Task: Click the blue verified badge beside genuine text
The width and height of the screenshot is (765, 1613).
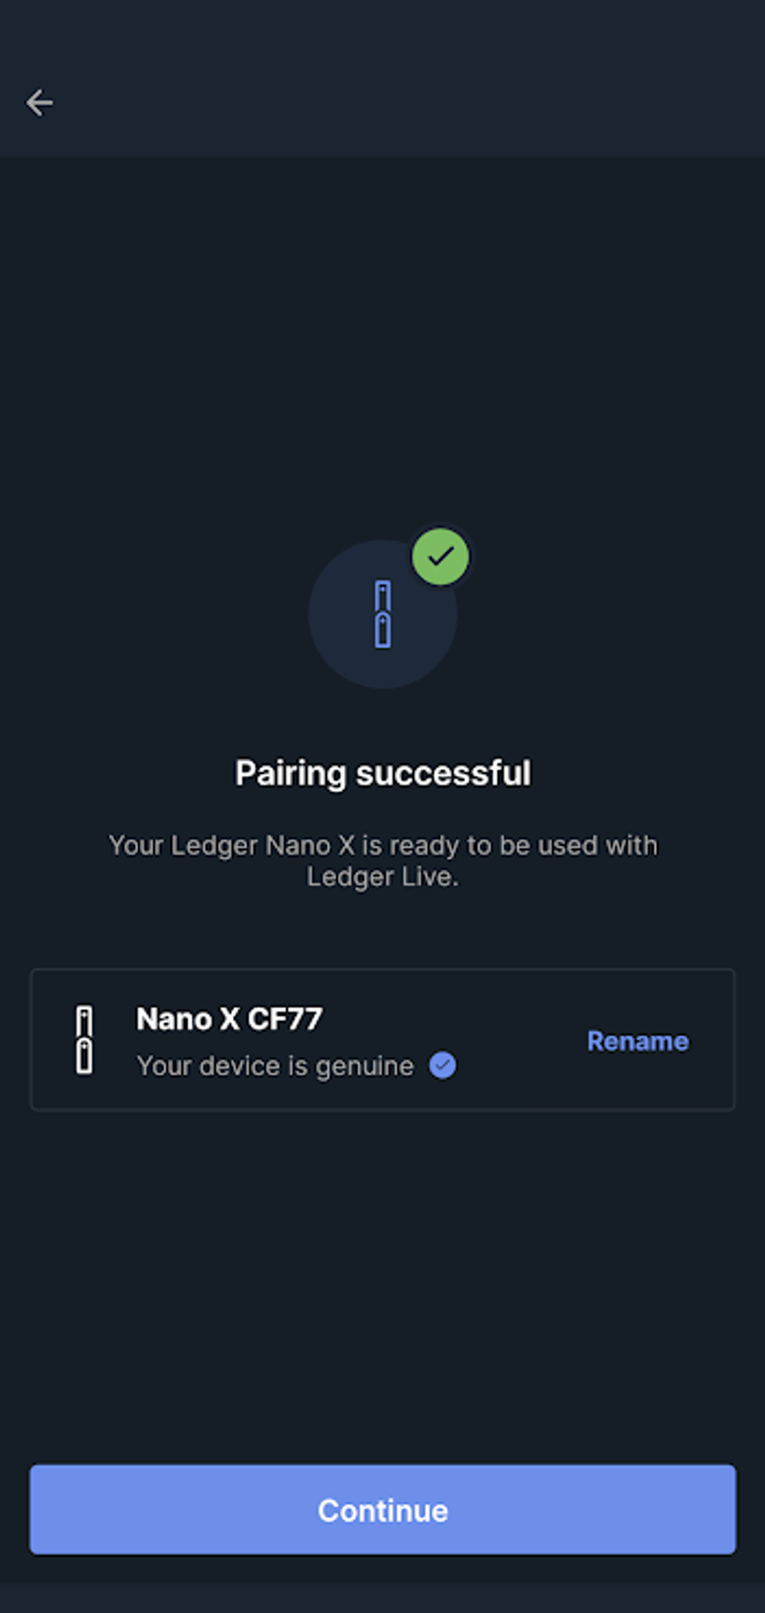Action: (x=443, y=1066)
